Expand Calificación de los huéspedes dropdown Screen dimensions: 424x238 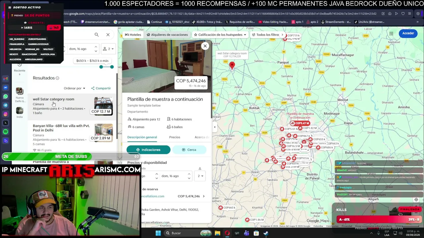(x=220, y=35)
